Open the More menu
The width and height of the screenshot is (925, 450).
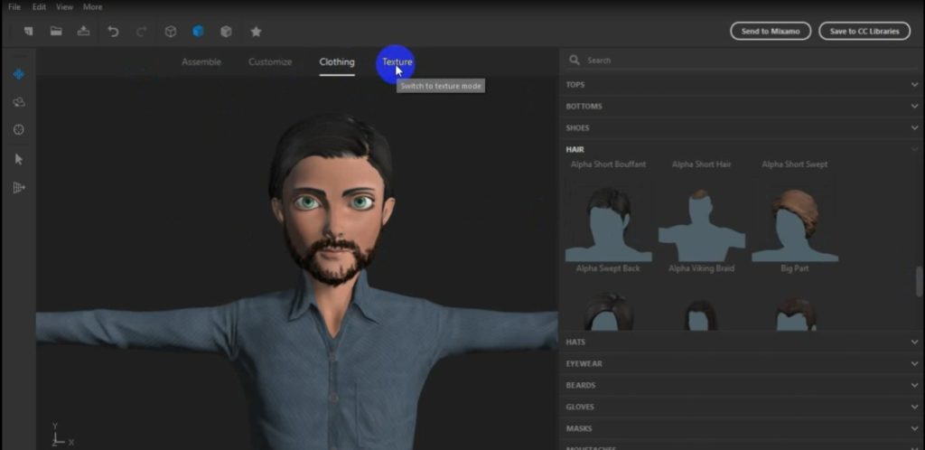point(93,7)
